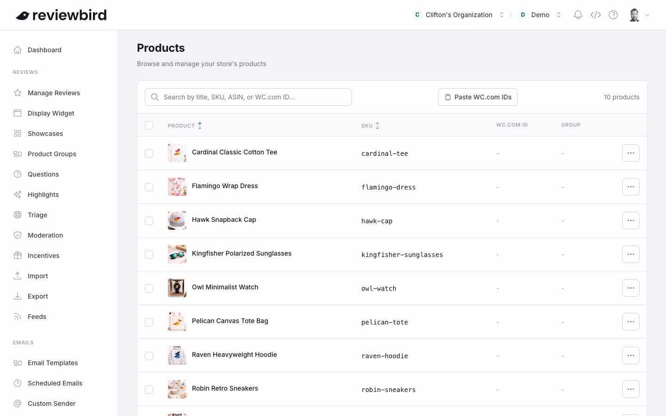Go to Manage Reviews
Image resolution: width=666 pixels, height=416 pixels.
pos(54,93)
